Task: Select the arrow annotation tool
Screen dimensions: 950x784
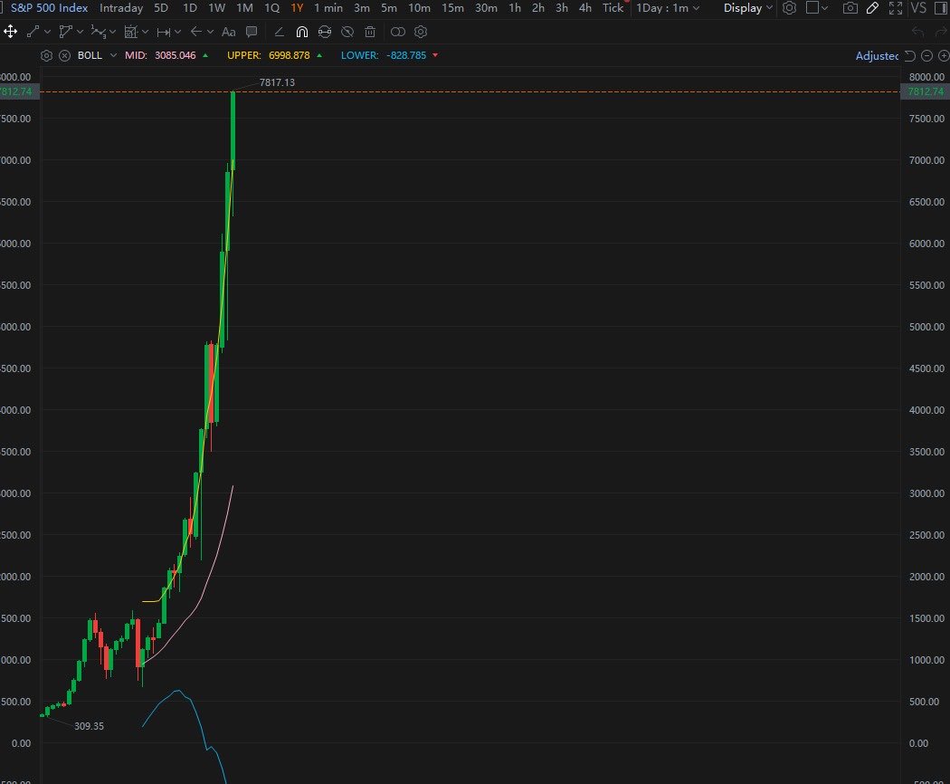Action: pos(195,32)
